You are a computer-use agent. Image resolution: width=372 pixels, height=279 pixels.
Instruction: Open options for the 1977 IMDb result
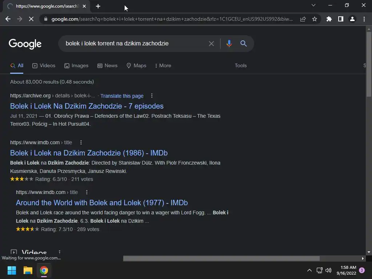point(87,192)
